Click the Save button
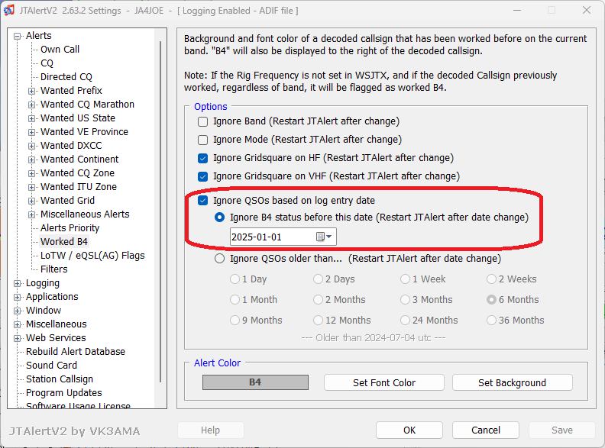 pos(561,430)
